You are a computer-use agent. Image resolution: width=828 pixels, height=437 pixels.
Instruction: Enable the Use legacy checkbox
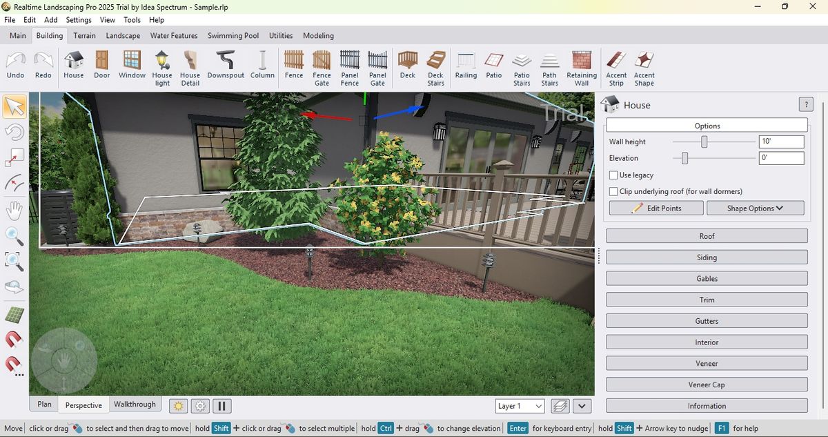613,175
